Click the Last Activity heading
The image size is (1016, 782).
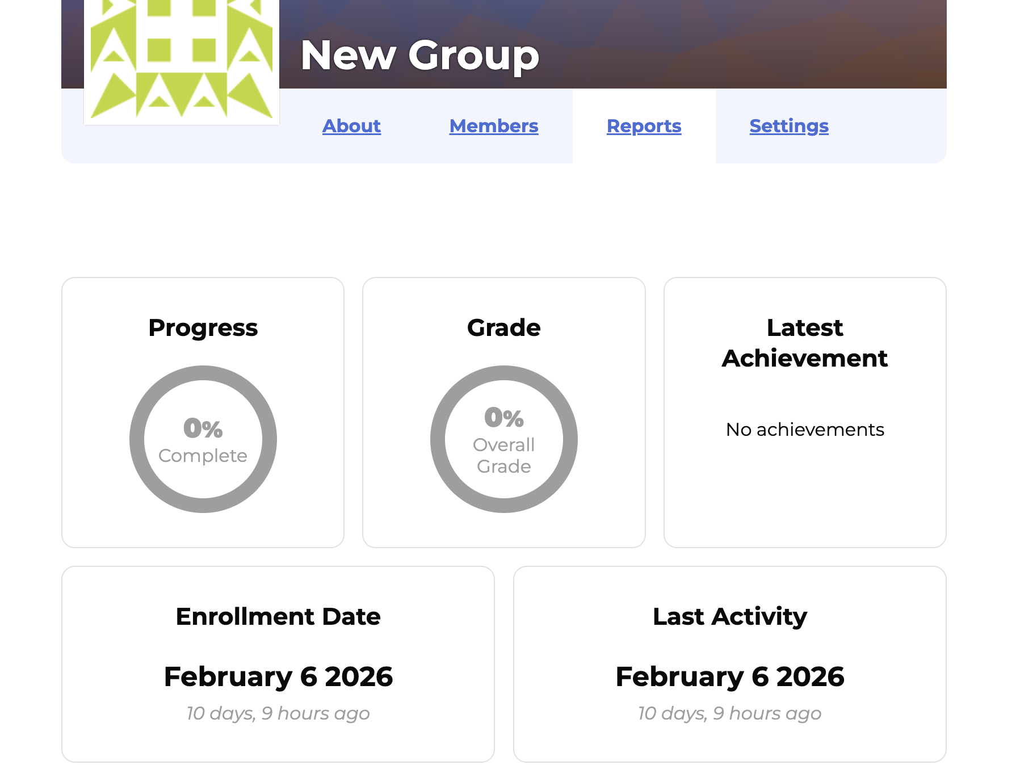tap(729, 616)
